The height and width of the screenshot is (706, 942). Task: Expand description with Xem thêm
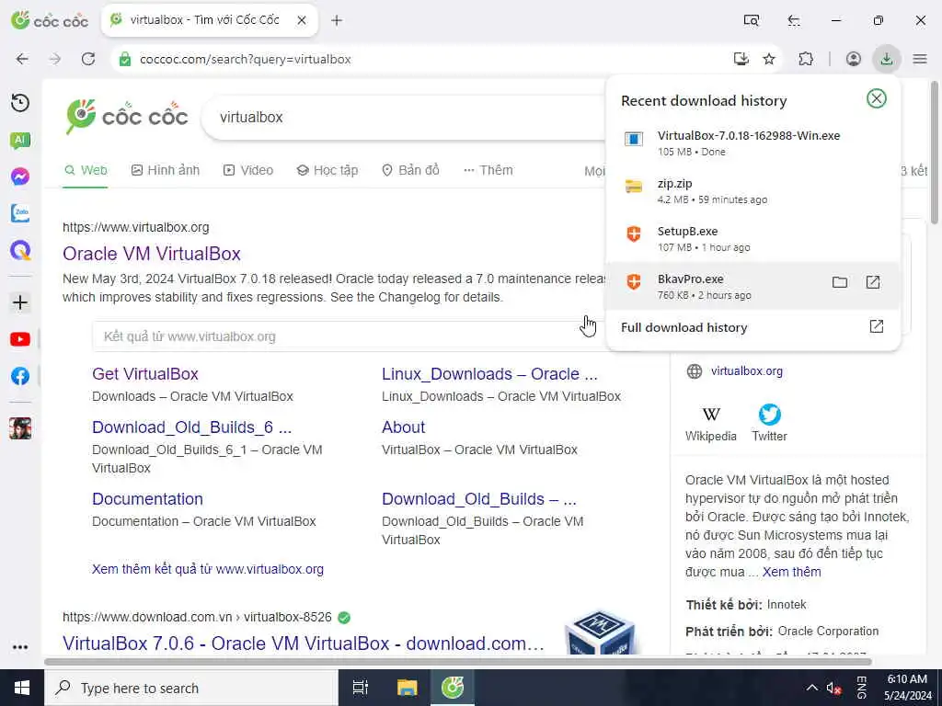coord(791,572)
